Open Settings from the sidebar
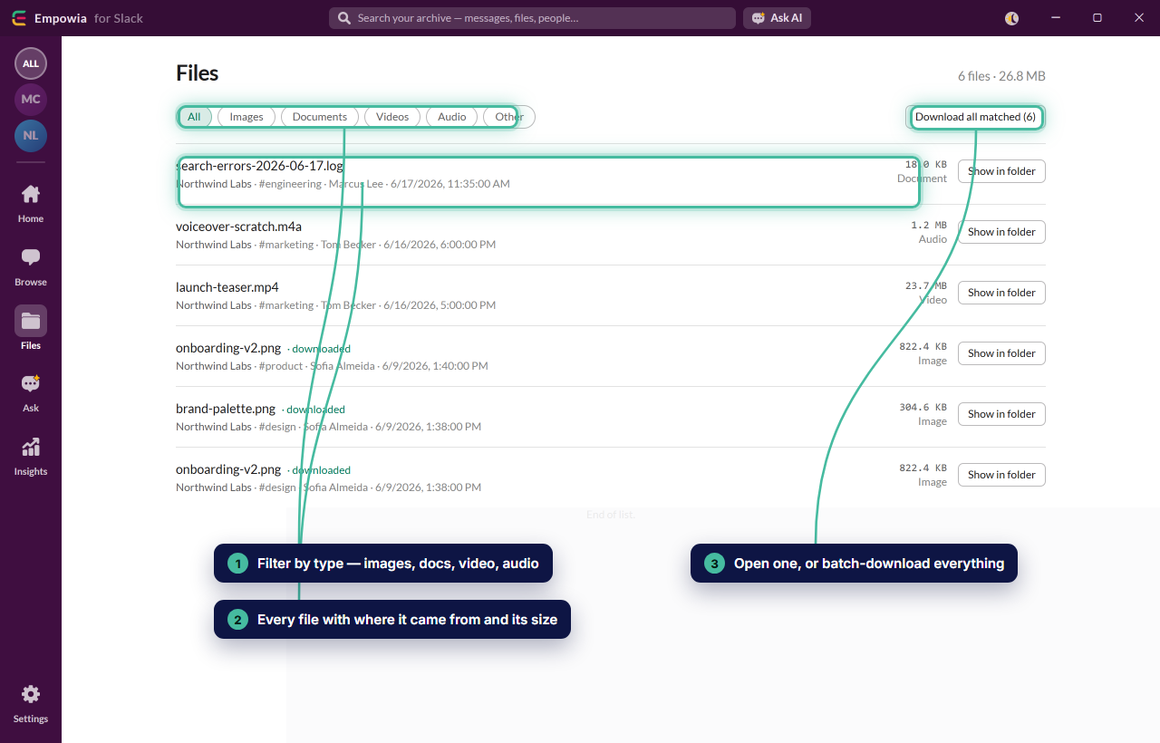Viewport: 1160px width, 743px height. coord(31,704)
